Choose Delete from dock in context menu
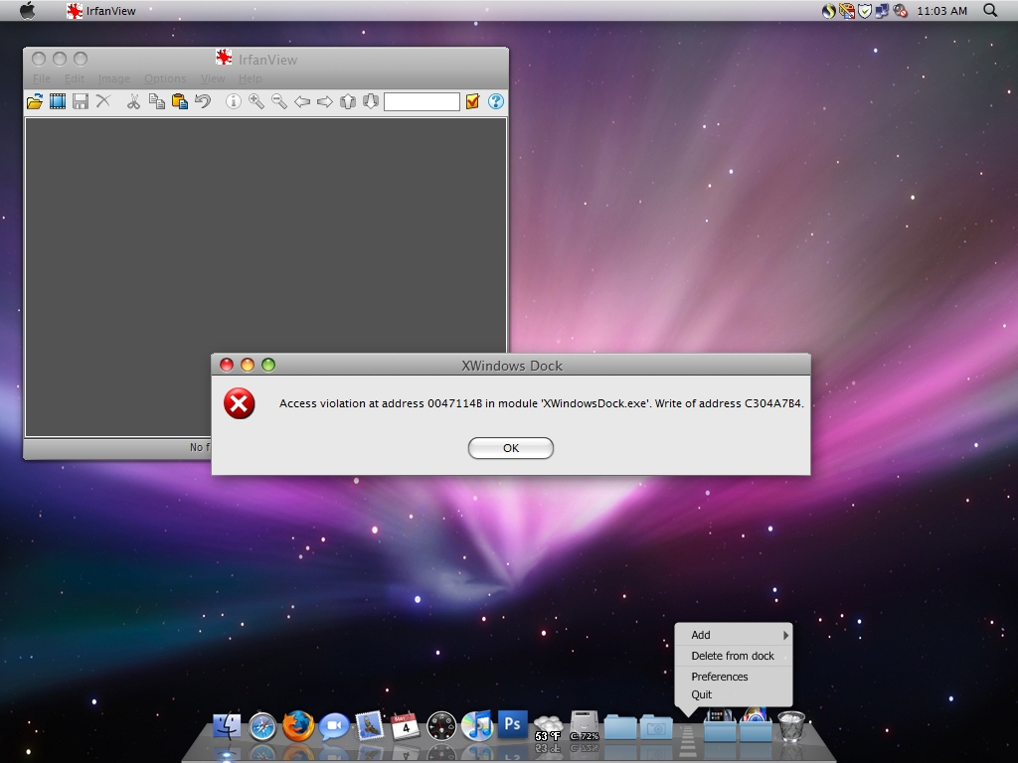1018x763 pixels. 734,656
